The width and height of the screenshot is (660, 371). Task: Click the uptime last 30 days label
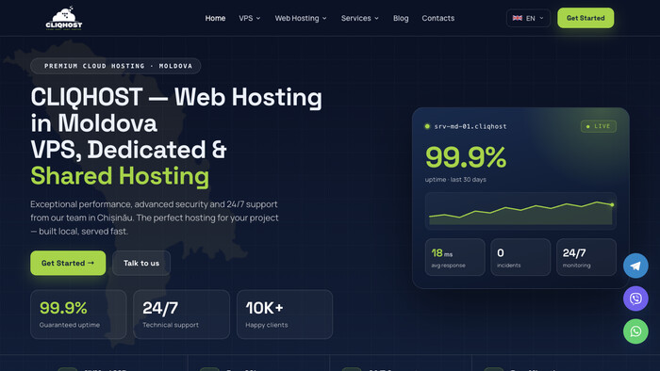(455, 180)
